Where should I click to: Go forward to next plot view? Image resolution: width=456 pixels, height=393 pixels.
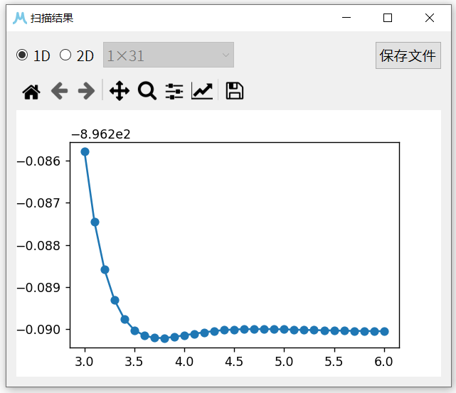[x=86, y=91]
